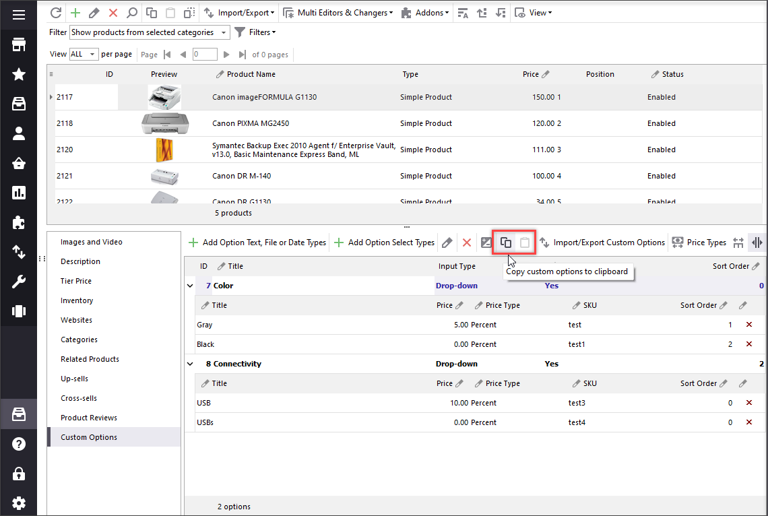Open Import/Export Custom Options
This screenshot has height=516, width=768.
point(602,243)
